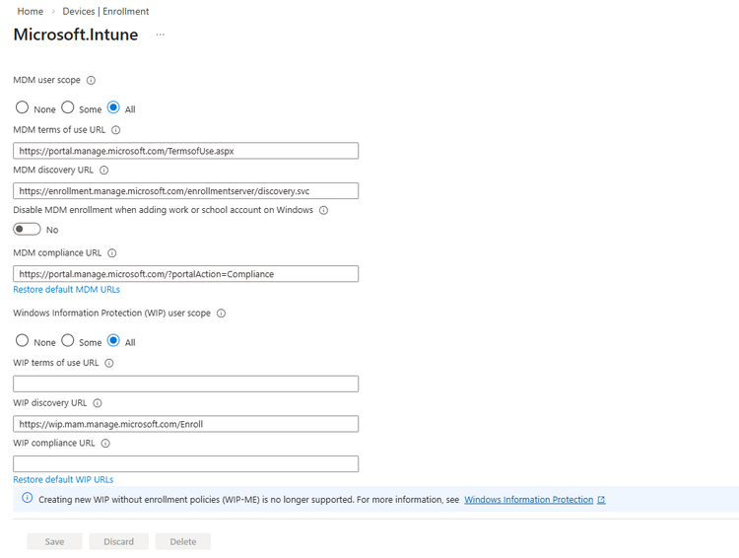
Task: Click the 'Windows Information Protection (WIP) user scope' label
Action: [111, 314]
